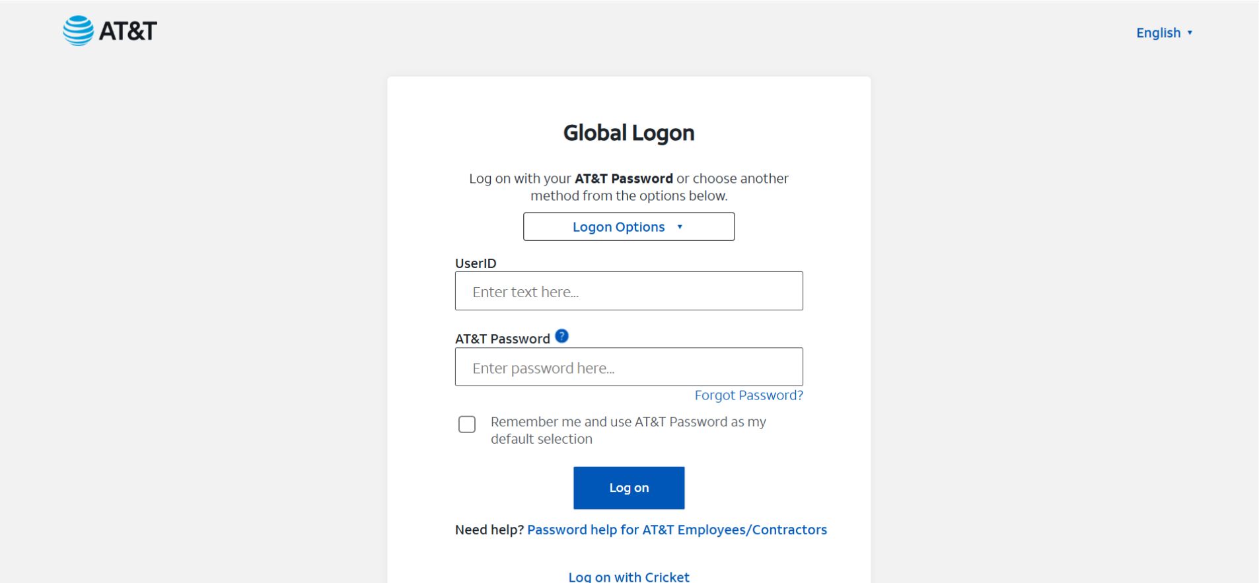The image size is (1259, 583).
Task: Select the Global Logon heading
Action: click(628, 133)
